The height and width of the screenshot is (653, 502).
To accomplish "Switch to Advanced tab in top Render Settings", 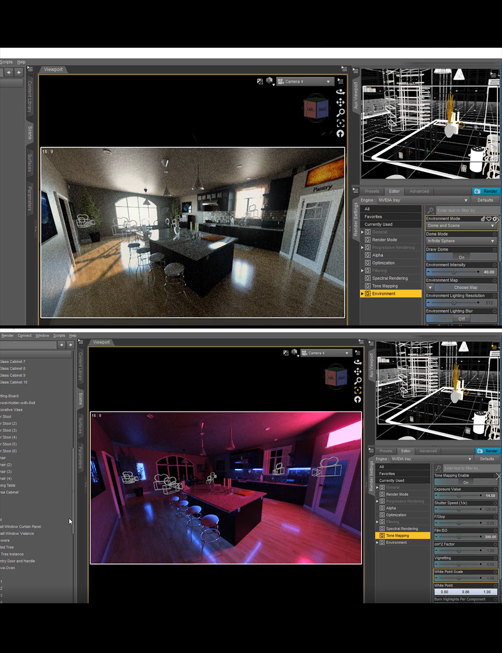I will [419, 191].
